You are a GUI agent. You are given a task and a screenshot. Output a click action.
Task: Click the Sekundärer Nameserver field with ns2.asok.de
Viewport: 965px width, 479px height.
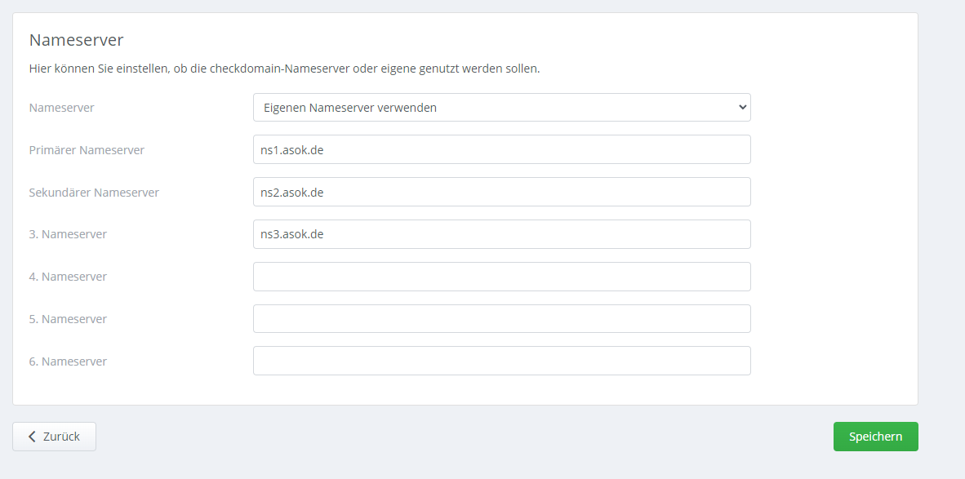(501, 192)
